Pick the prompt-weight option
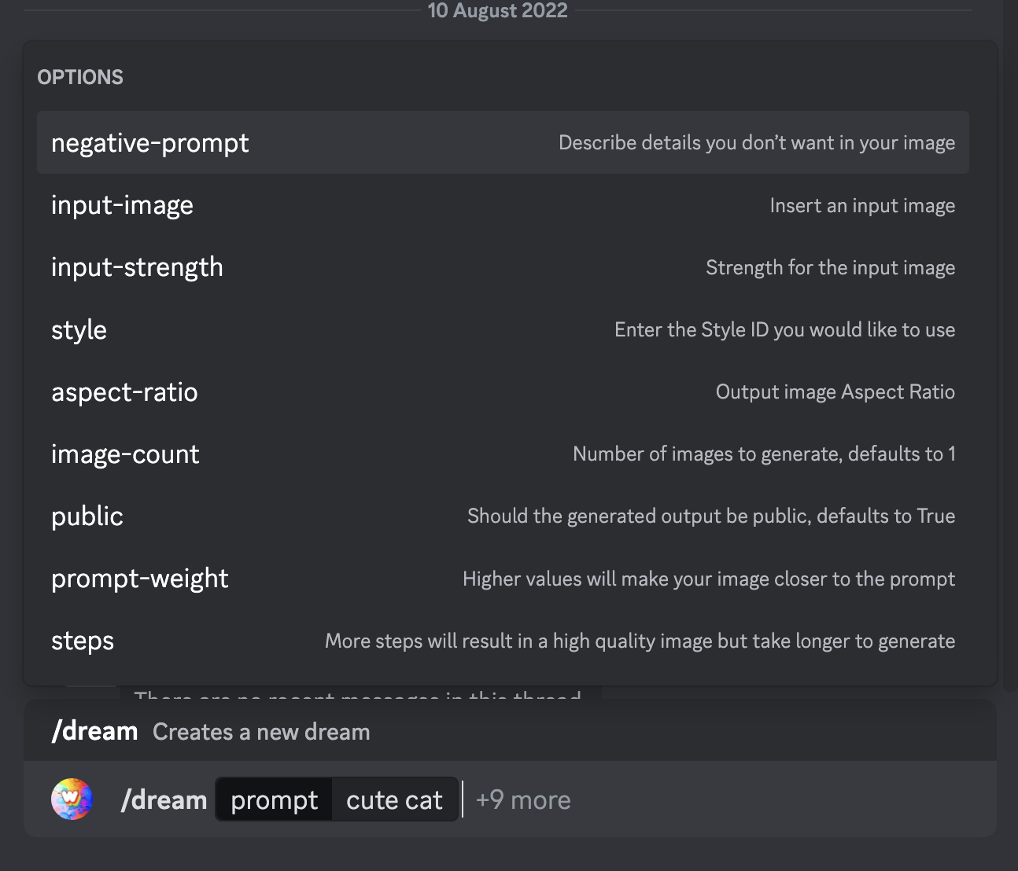Screen dimensions: 1018x871 point(139,579)
